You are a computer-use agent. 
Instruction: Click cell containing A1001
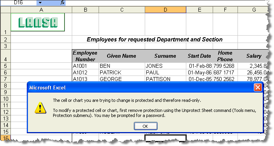[85, 66]
